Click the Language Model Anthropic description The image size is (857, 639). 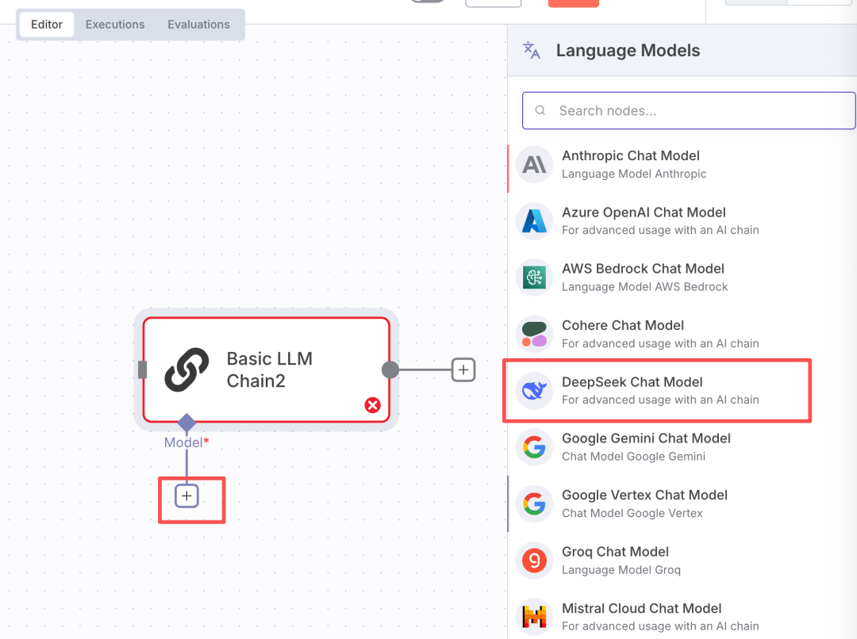(x=634, y=174)
